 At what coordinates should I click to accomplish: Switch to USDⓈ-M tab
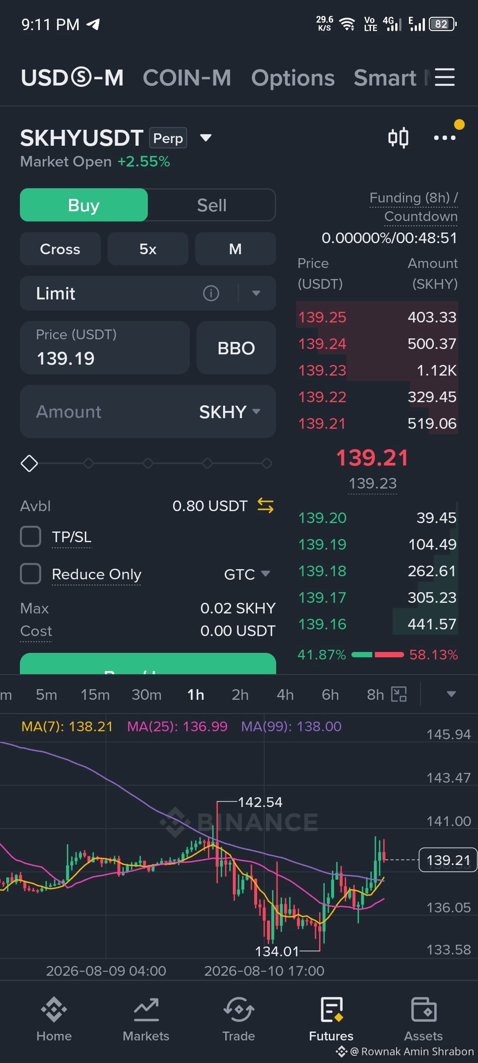click(72, 78)
